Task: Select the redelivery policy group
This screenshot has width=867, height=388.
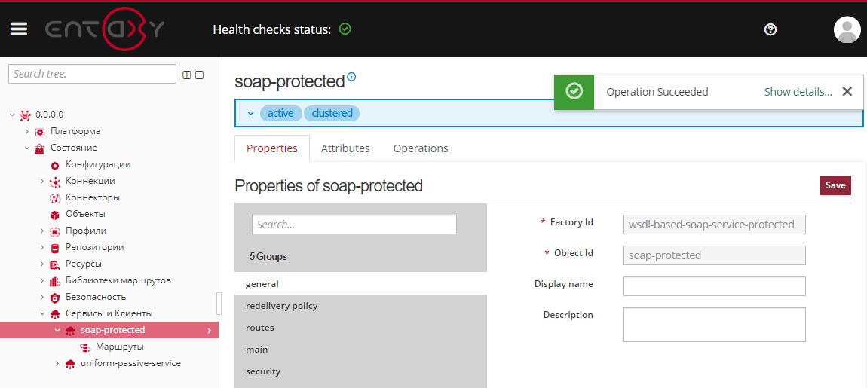Action: [360, 306]
